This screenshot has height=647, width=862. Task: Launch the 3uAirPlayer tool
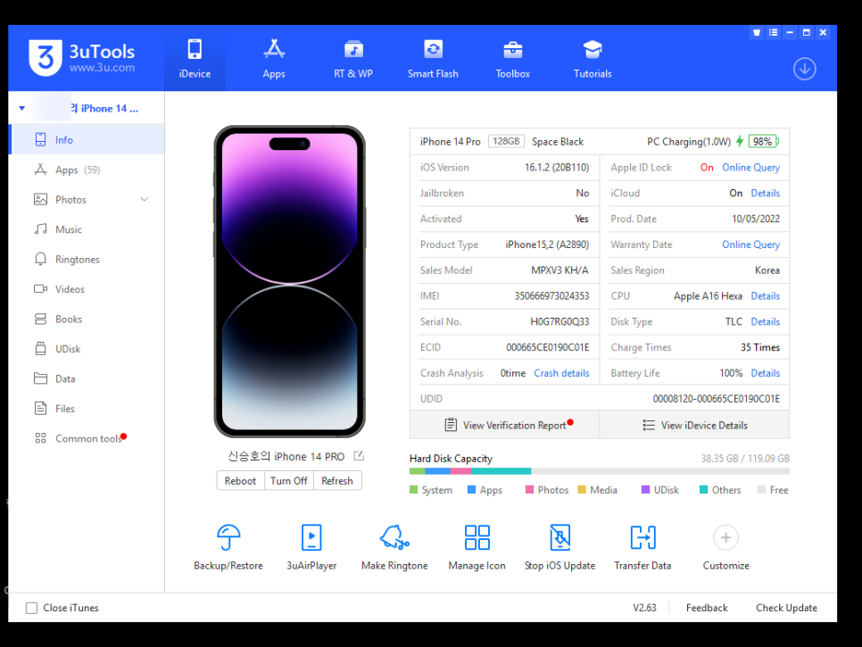coord(311,537)
